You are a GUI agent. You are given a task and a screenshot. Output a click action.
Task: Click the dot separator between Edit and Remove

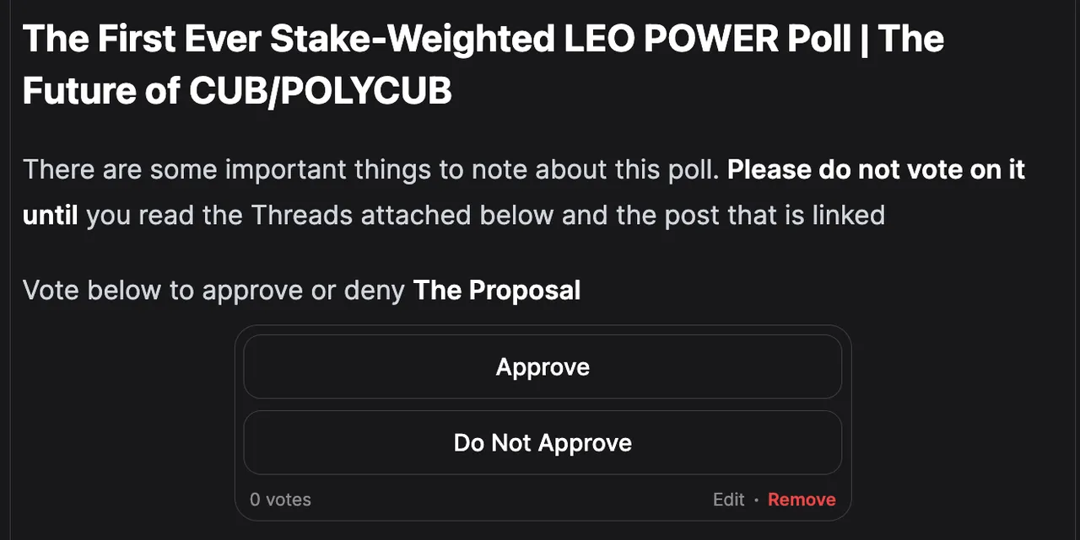click(757, 500)
